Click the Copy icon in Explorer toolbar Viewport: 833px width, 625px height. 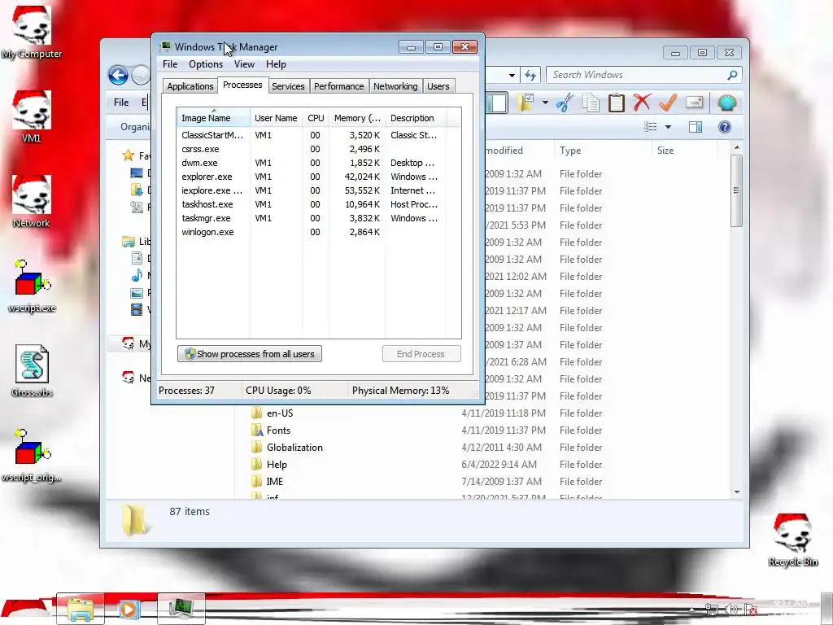tap(591, 102)
